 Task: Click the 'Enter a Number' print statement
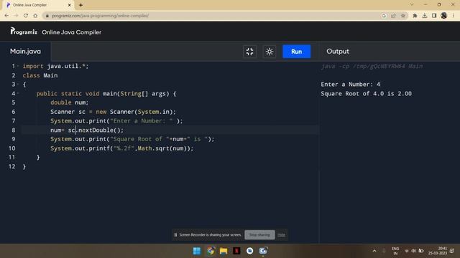(x=116, y=121)
